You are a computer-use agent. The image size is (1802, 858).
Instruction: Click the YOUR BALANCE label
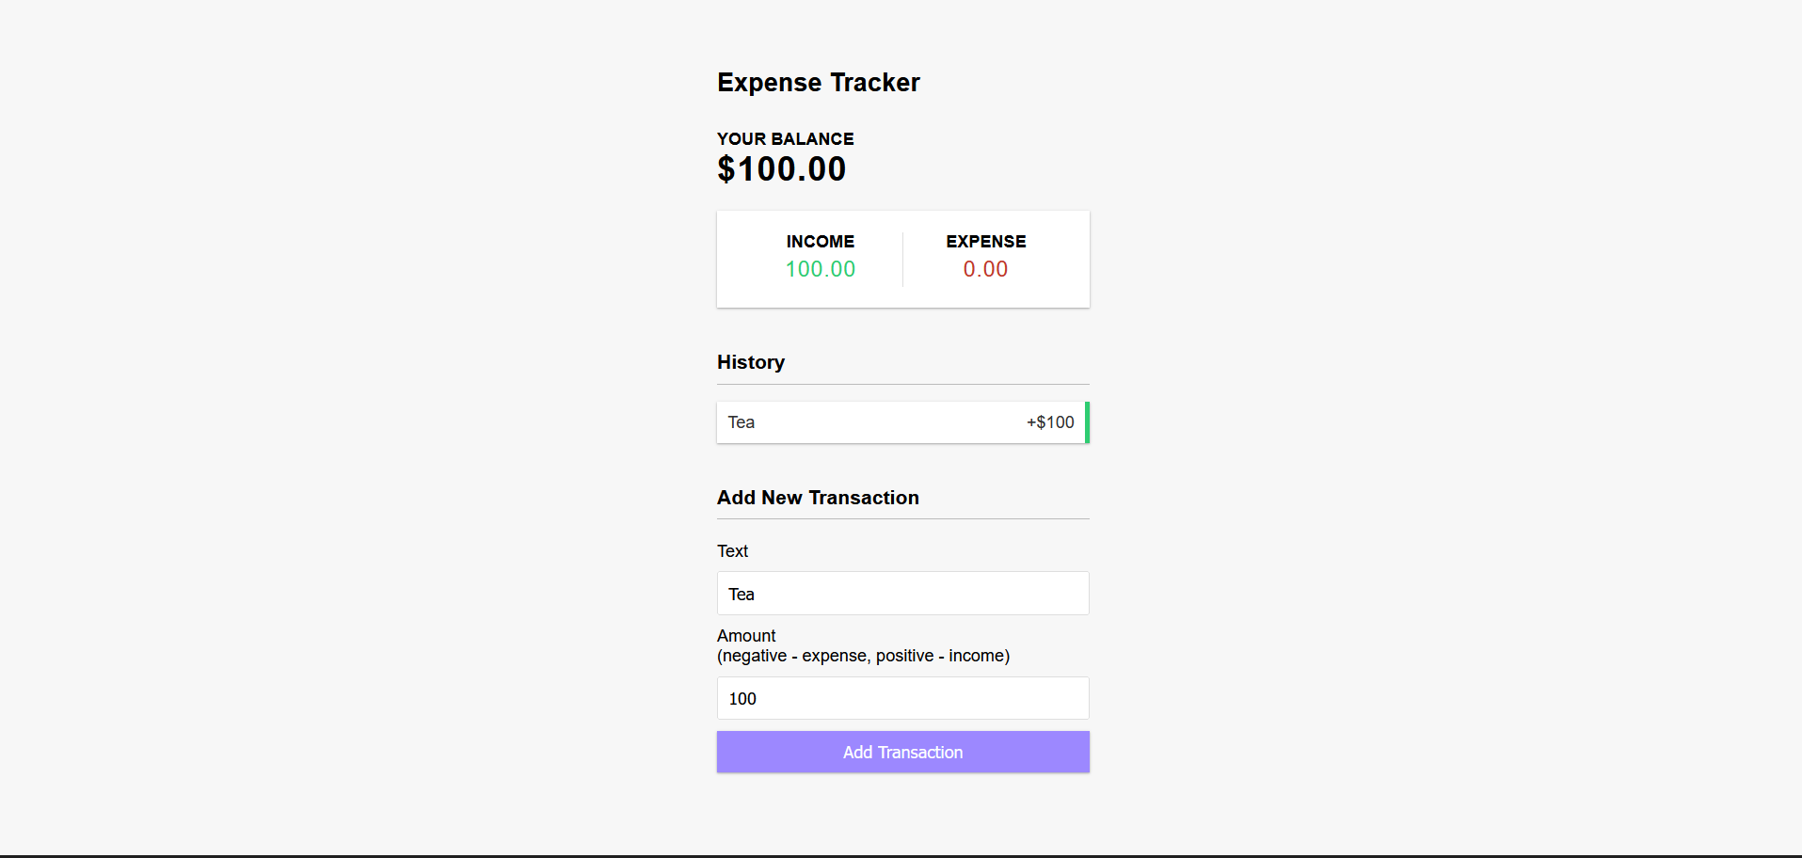pyautogui.click(x=785, y=139)
